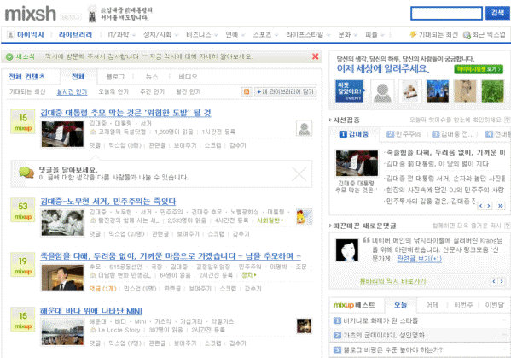Screen dimensions: 511x358
Task: Click 내 라이브러리에 담기 button
Action: (285, 91)
